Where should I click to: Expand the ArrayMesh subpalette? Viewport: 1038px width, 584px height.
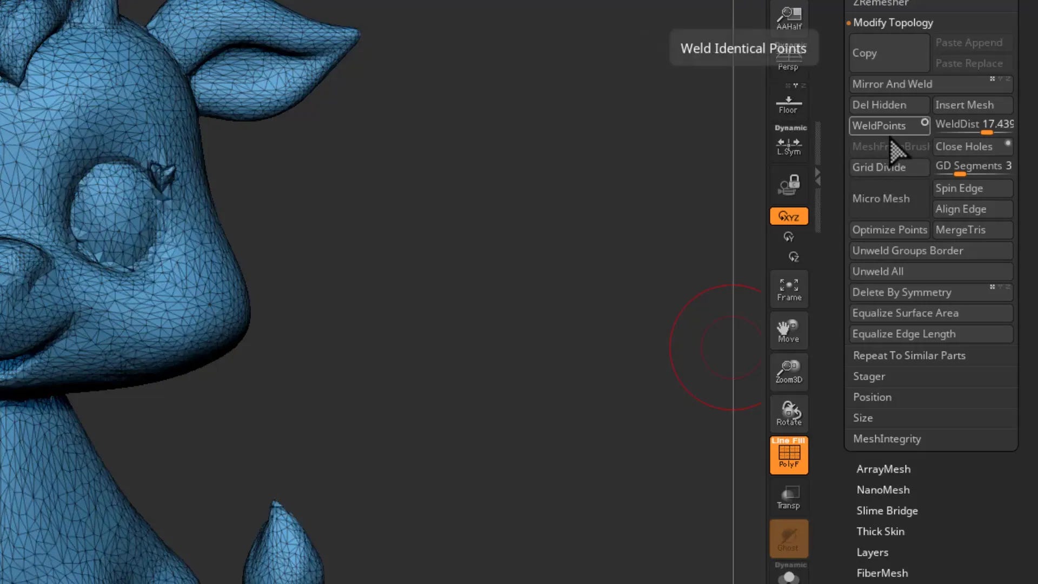tap(883, 469)
